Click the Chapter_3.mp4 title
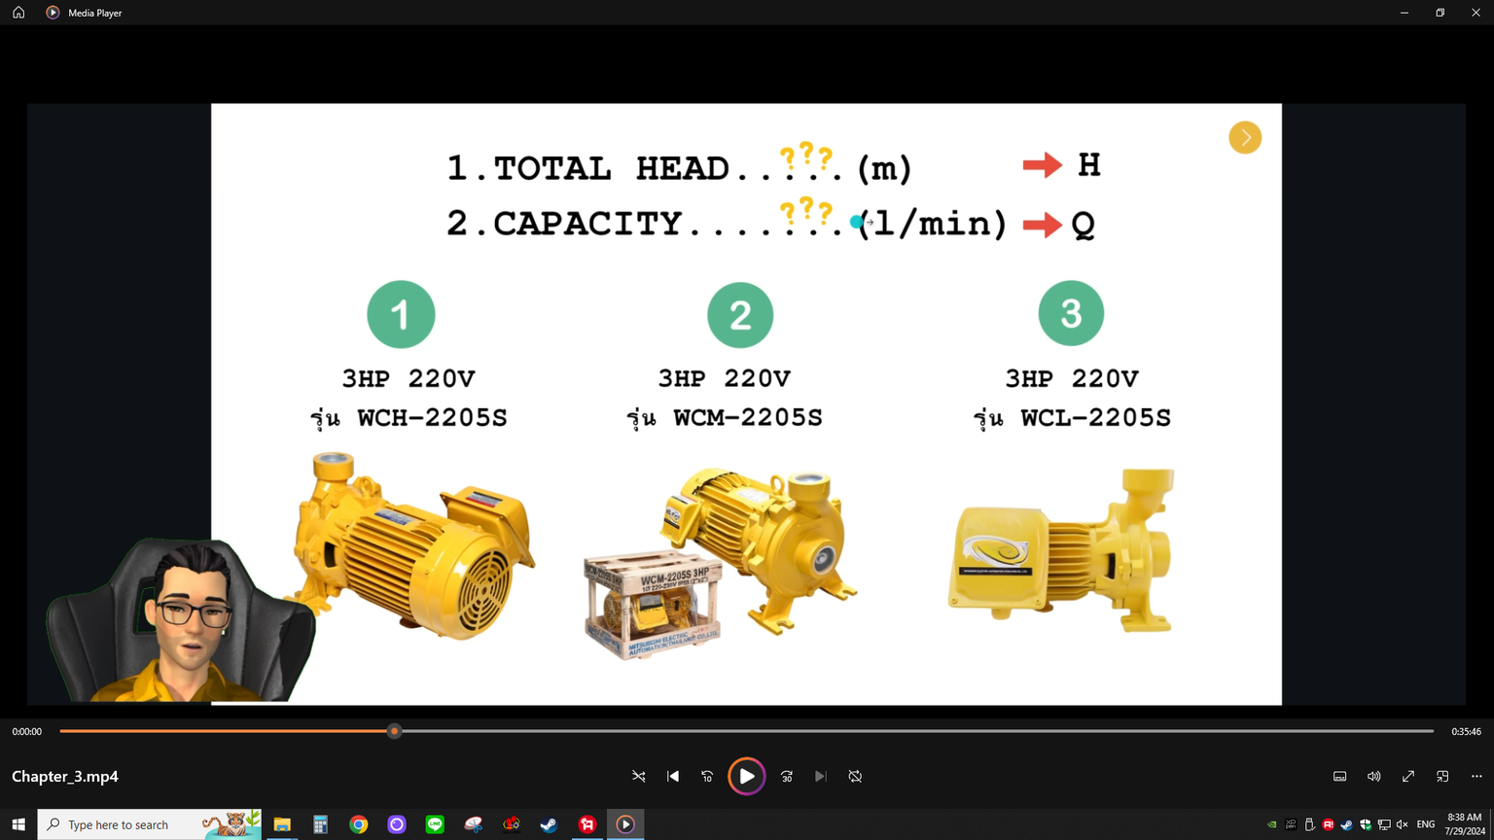 click(x=65, y=777)
